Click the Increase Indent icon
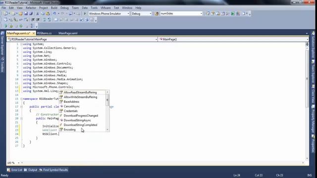 38,20
